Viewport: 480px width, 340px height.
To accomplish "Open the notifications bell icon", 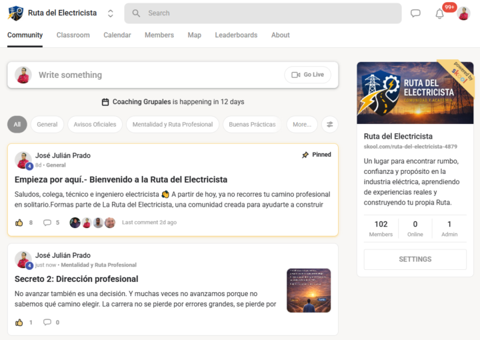I will pos(439,14).
